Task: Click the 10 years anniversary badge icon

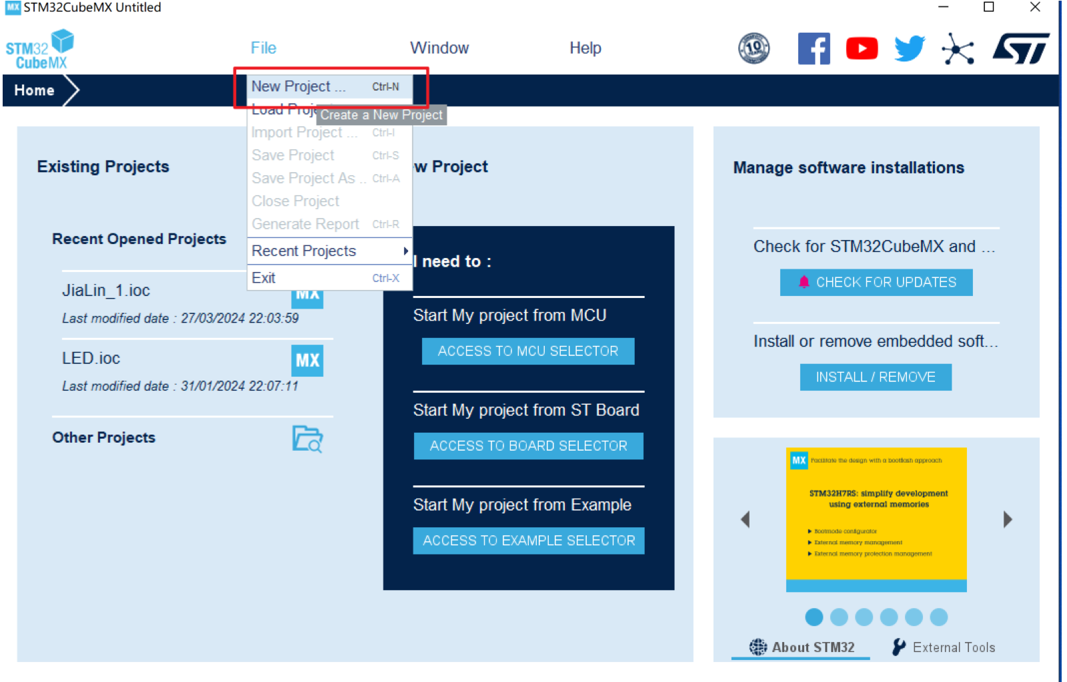Action: tap(754, 48)
